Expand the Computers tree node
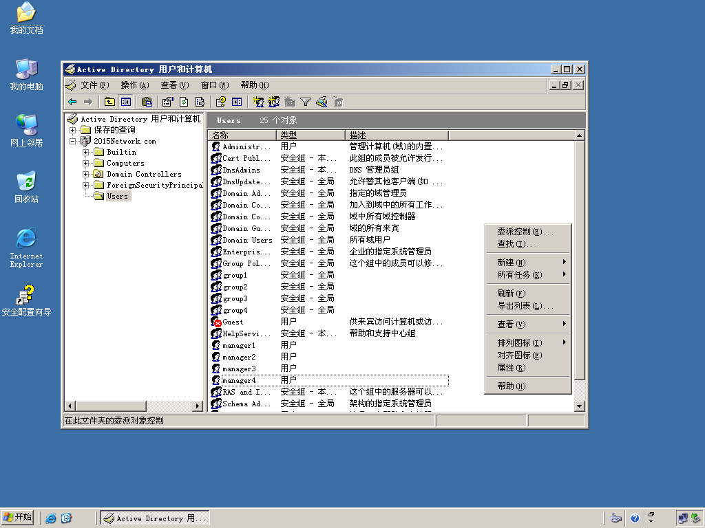The height and width of the screenshot is (528, 705). click(85, 163)
